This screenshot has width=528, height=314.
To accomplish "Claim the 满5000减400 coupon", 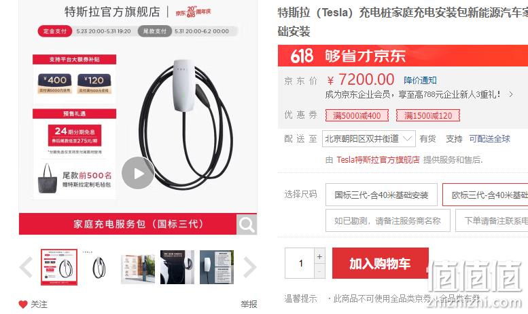I will pyautogui.click(x=357, y=116).
